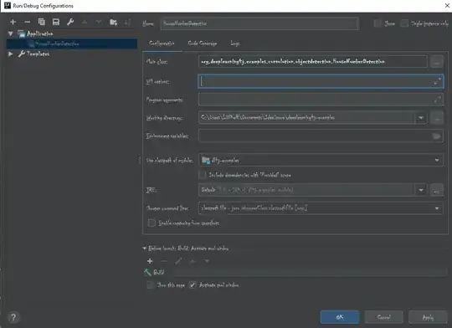Select the Application folder icon in the tree

[22, 33]
